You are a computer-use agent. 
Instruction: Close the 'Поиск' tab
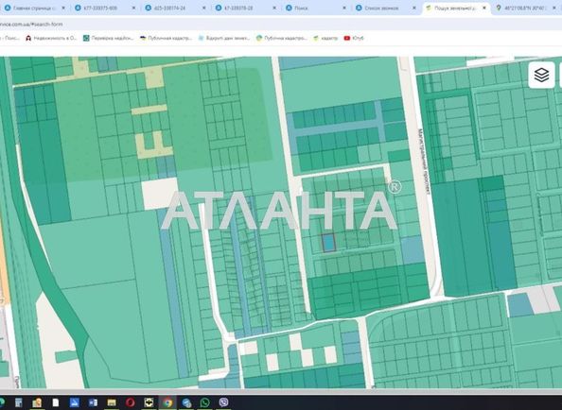click(344, 8)
